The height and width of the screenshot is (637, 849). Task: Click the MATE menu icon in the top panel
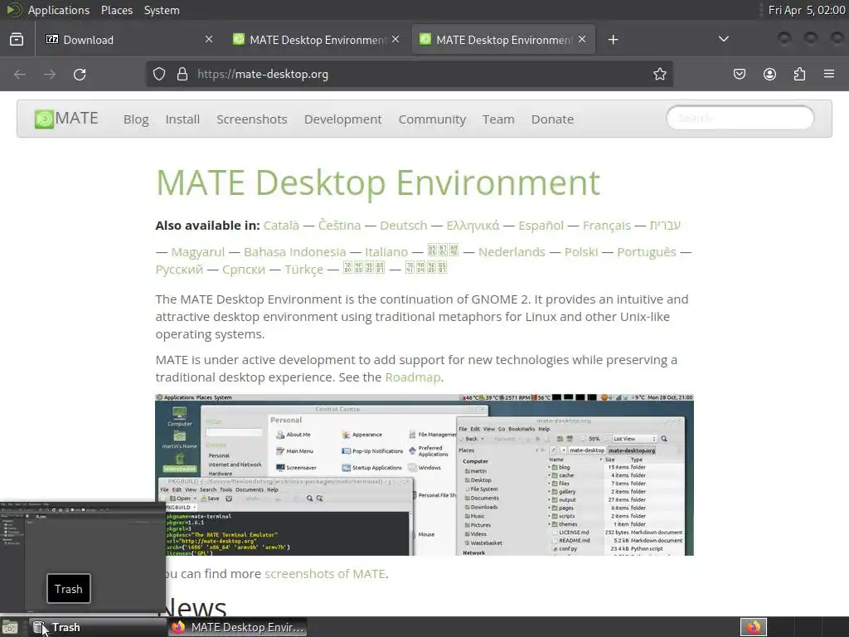13,10
